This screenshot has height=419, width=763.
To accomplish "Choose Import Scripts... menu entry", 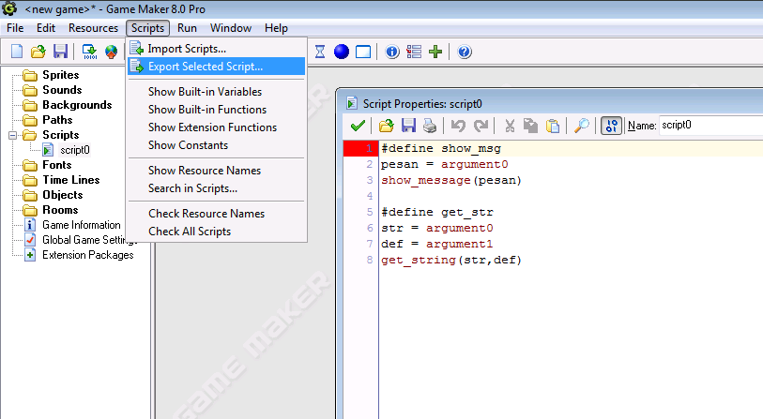I will click(217, 49).
